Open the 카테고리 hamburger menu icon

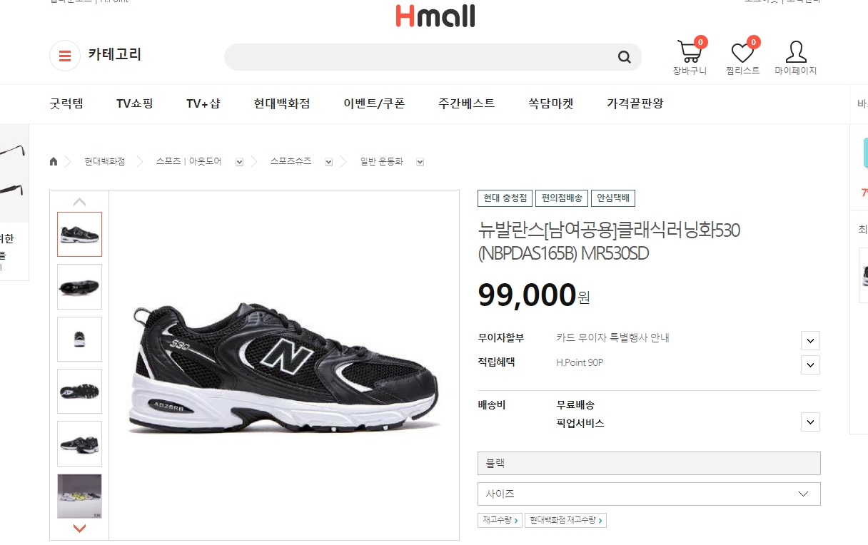click(x=65, y=56)
